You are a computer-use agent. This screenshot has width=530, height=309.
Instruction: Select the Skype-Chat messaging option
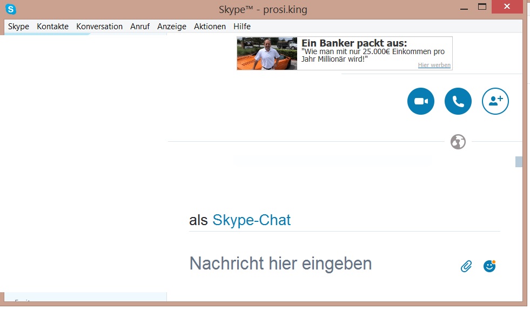pos(251,220)
